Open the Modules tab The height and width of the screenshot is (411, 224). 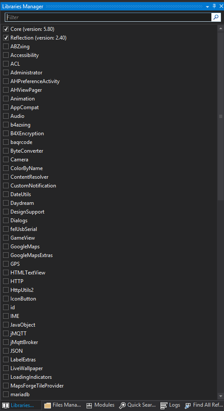(100, 405)
